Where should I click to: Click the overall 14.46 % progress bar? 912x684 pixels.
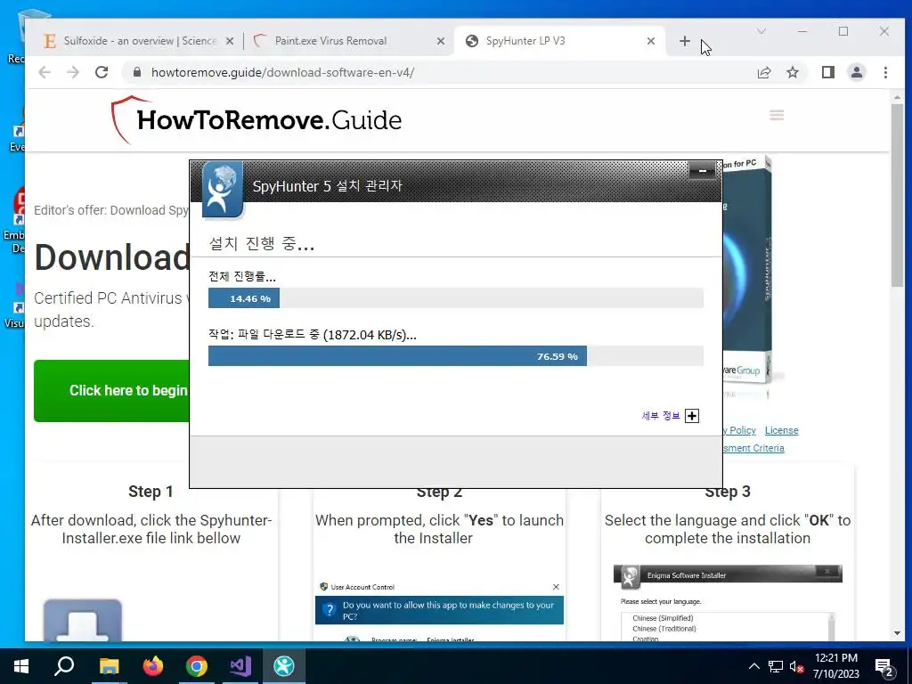455,298
